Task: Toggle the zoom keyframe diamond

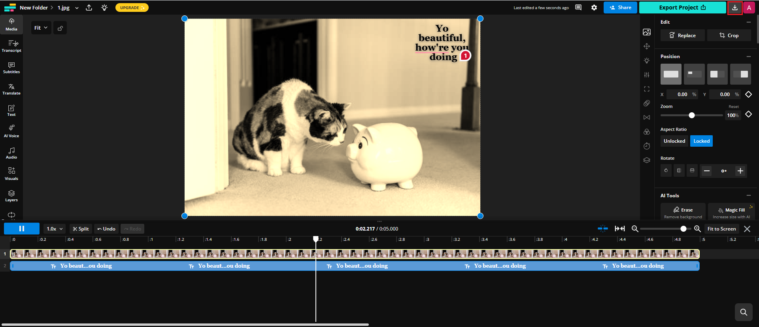Action: 748,115
